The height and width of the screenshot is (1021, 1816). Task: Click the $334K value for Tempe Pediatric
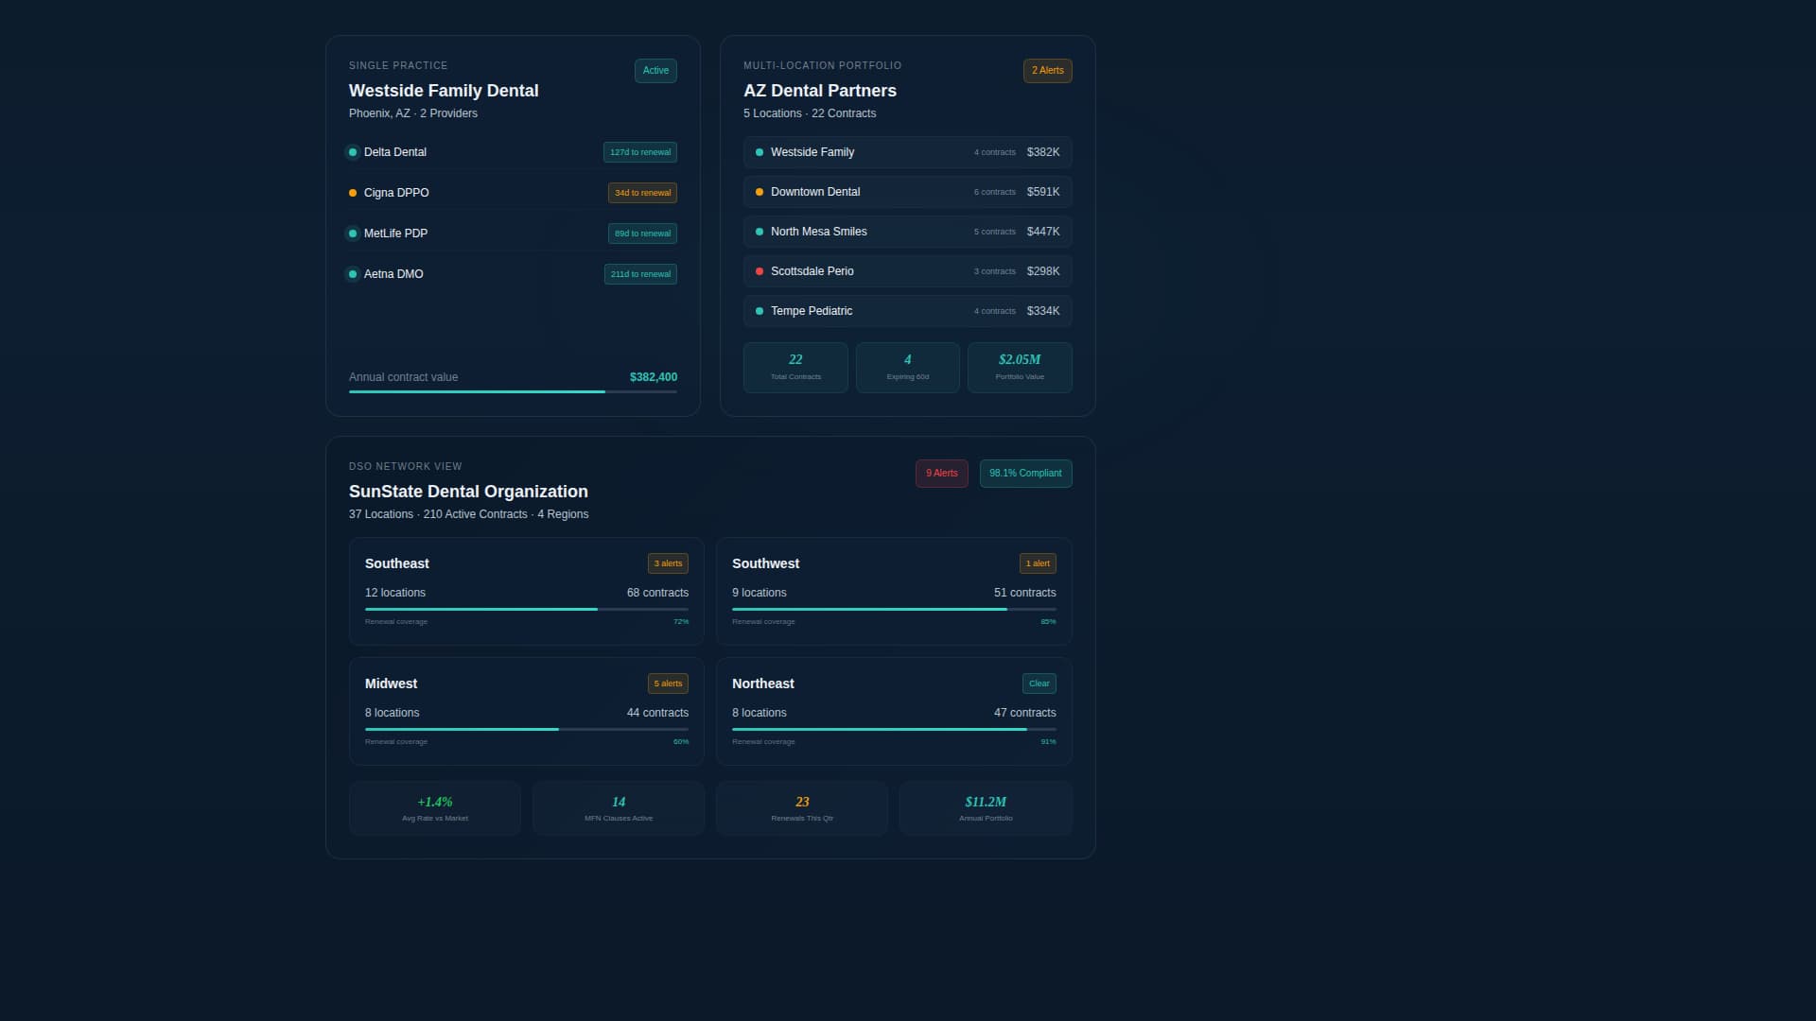[x=1043, y=311]
